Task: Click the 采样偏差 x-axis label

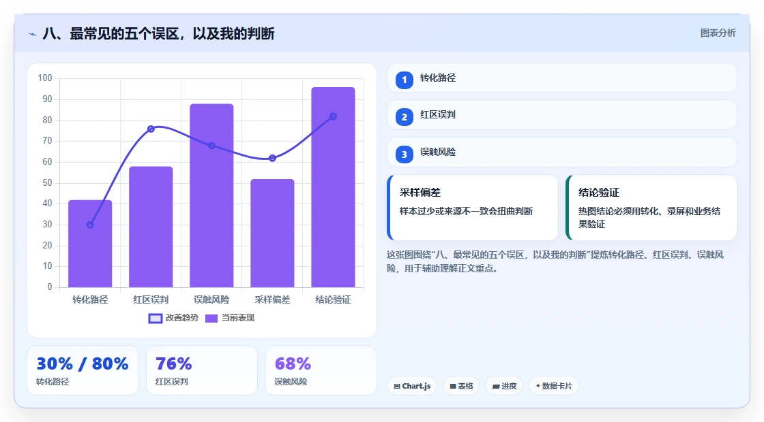Action: [272, 299]
